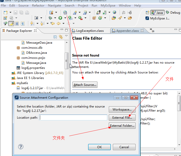Toggle Mark Occurrences highlighter button

coord(11,23)
